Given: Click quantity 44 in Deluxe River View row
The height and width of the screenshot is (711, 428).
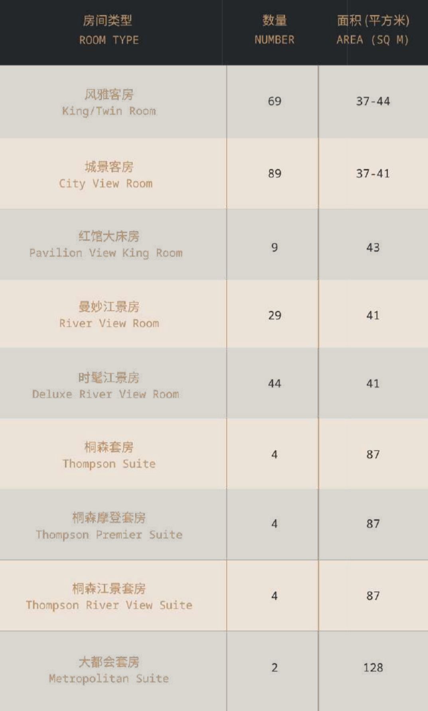Looking at the screenshot, I should click(274, 384).
